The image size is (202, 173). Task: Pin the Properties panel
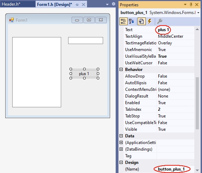point(191,5)
